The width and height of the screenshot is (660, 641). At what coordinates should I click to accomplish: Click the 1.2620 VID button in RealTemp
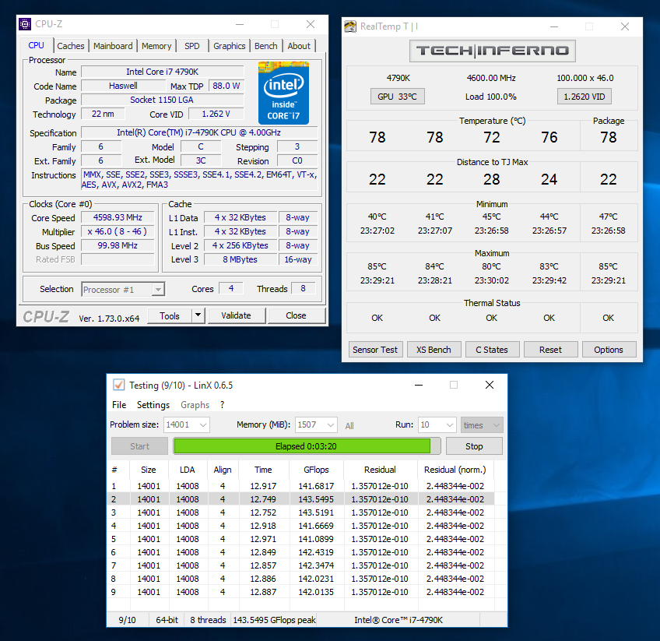tap(585, 97)
